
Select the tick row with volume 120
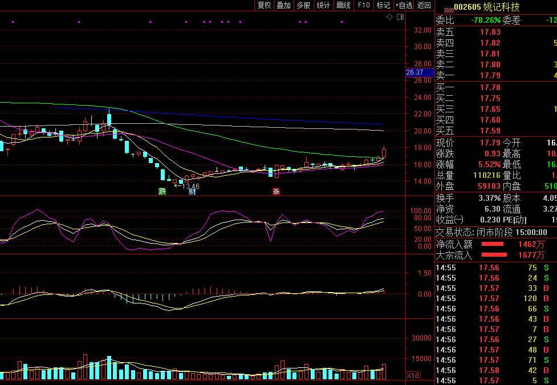[496, 299]
